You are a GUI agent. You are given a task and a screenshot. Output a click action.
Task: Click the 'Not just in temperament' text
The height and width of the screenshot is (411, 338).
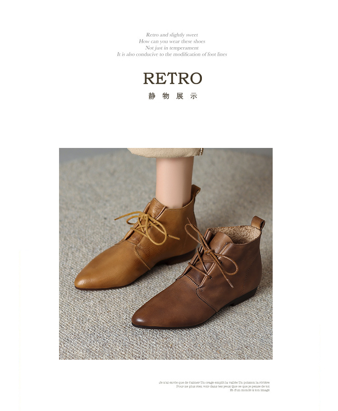pyautogui.click(x=172, y=48)
